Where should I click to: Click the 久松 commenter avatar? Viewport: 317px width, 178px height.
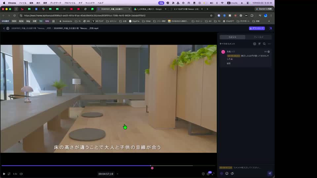click(223, 52)
